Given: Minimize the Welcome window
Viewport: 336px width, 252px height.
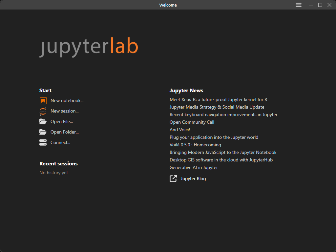Looking at the screenshot, I should [x=311, y=5].
